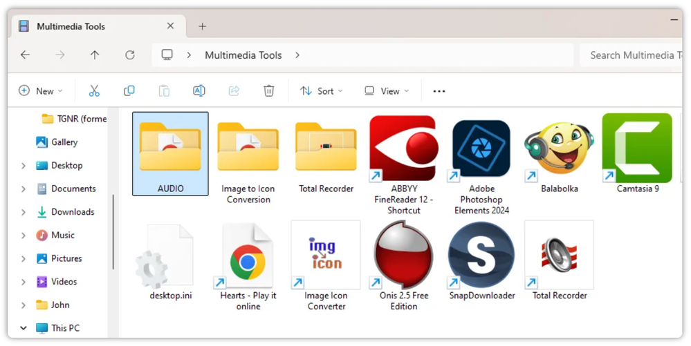The width and height of the screenshot is (691, 346).
Task: Open the New dropdown menu
Action: click(x=41, y=91)
